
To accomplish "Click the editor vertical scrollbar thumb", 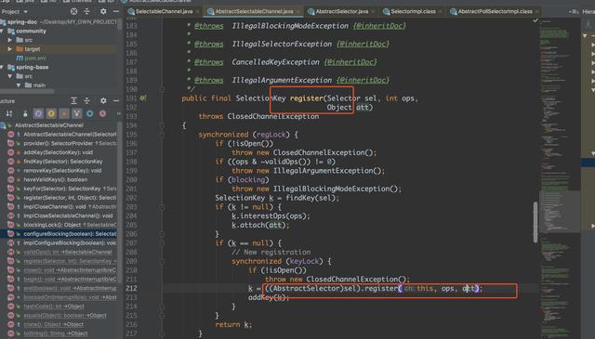I will pos(535,222).
